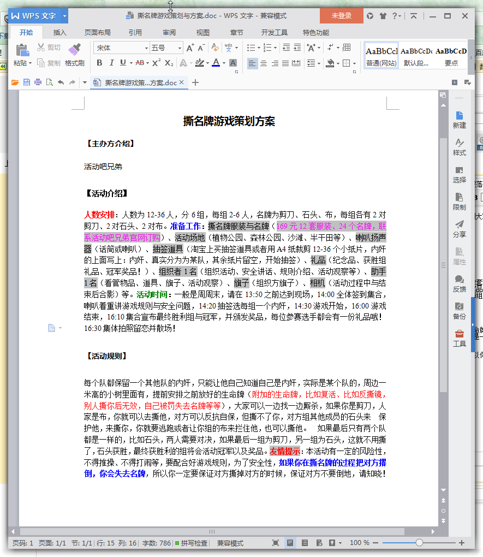The image size is (483, 557).
Task: Click the 反馈 (Feedback) sidebar icon
Action: [x=459, y=283]
